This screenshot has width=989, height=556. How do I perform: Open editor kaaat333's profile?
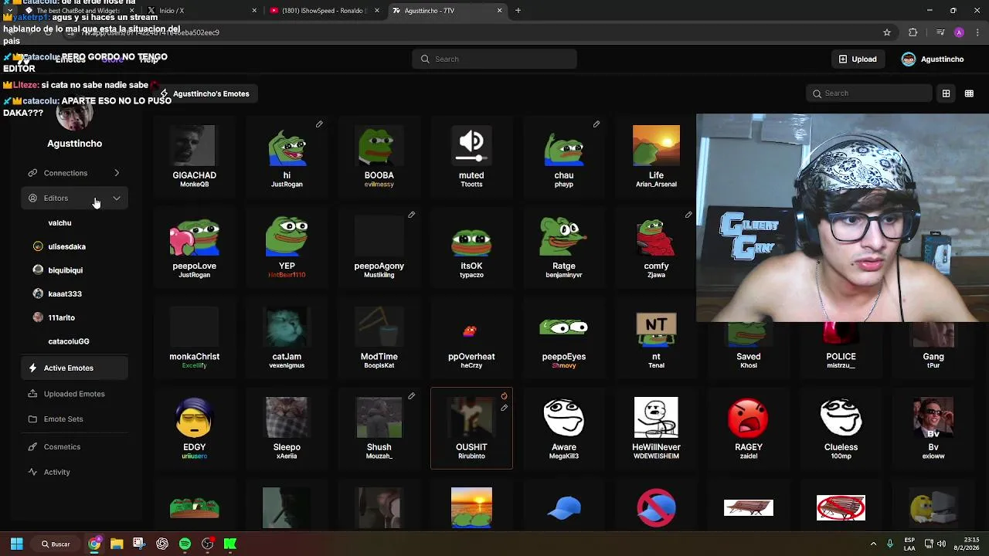click(65, 294)
